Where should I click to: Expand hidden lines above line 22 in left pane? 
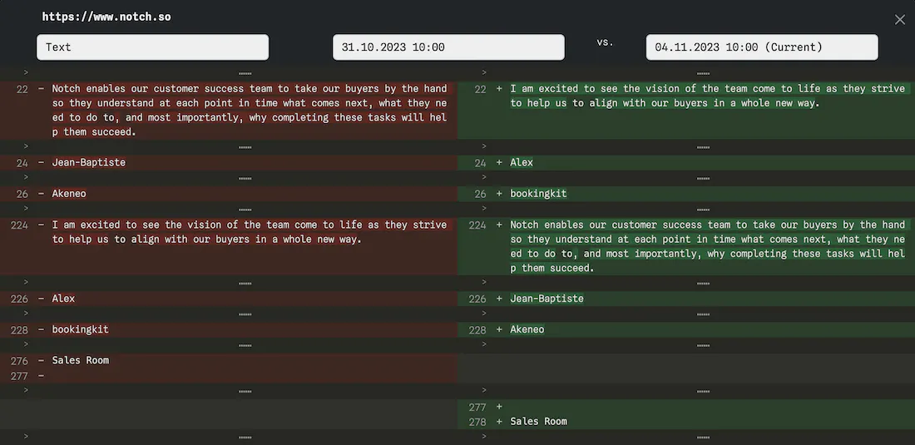point(245,73)
